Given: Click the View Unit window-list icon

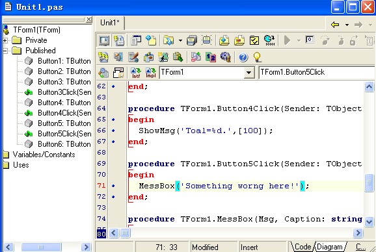Looking at the screenshot, I should point(136,40).
